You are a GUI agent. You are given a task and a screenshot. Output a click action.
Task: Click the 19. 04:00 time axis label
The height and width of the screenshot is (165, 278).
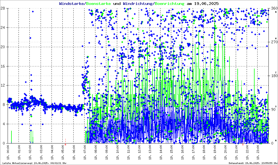coord(52,152)
